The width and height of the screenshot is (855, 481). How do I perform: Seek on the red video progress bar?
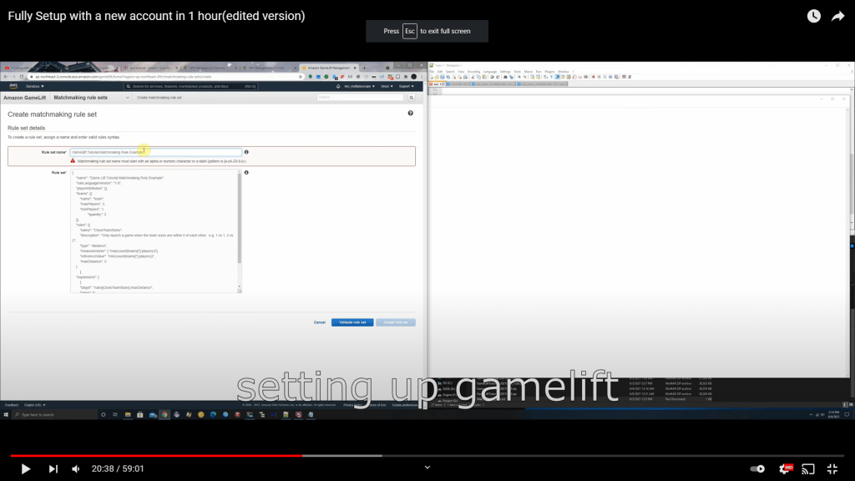click(167, 456)
